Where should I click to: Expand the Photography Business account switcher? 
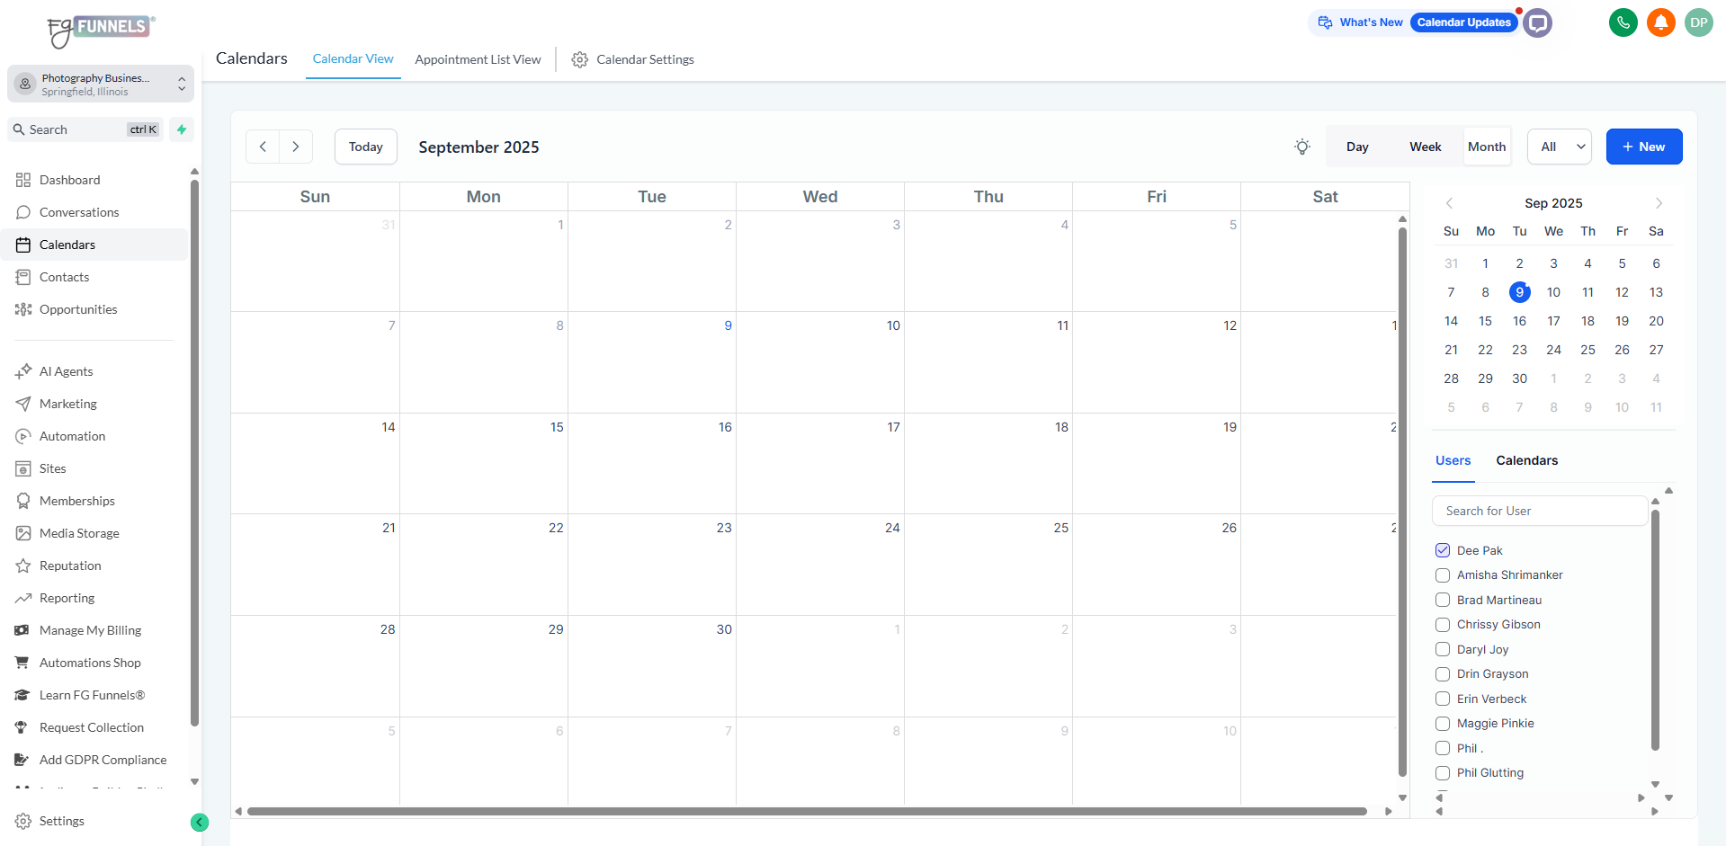tap(101, 85)
